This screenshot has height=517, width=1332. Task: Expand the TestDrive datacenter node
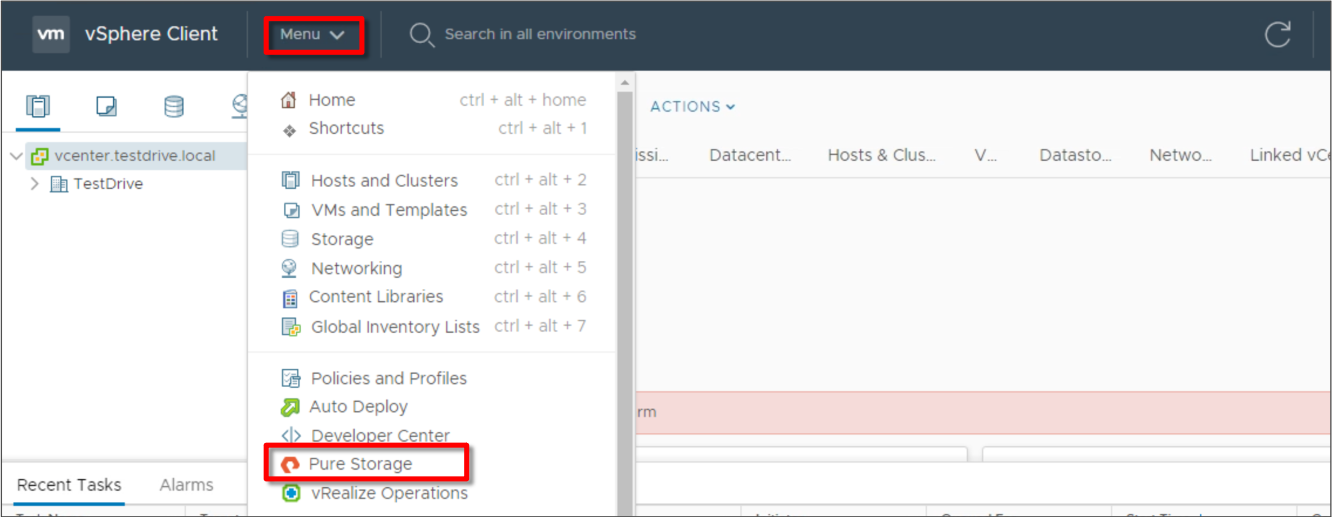click(34, 184)
